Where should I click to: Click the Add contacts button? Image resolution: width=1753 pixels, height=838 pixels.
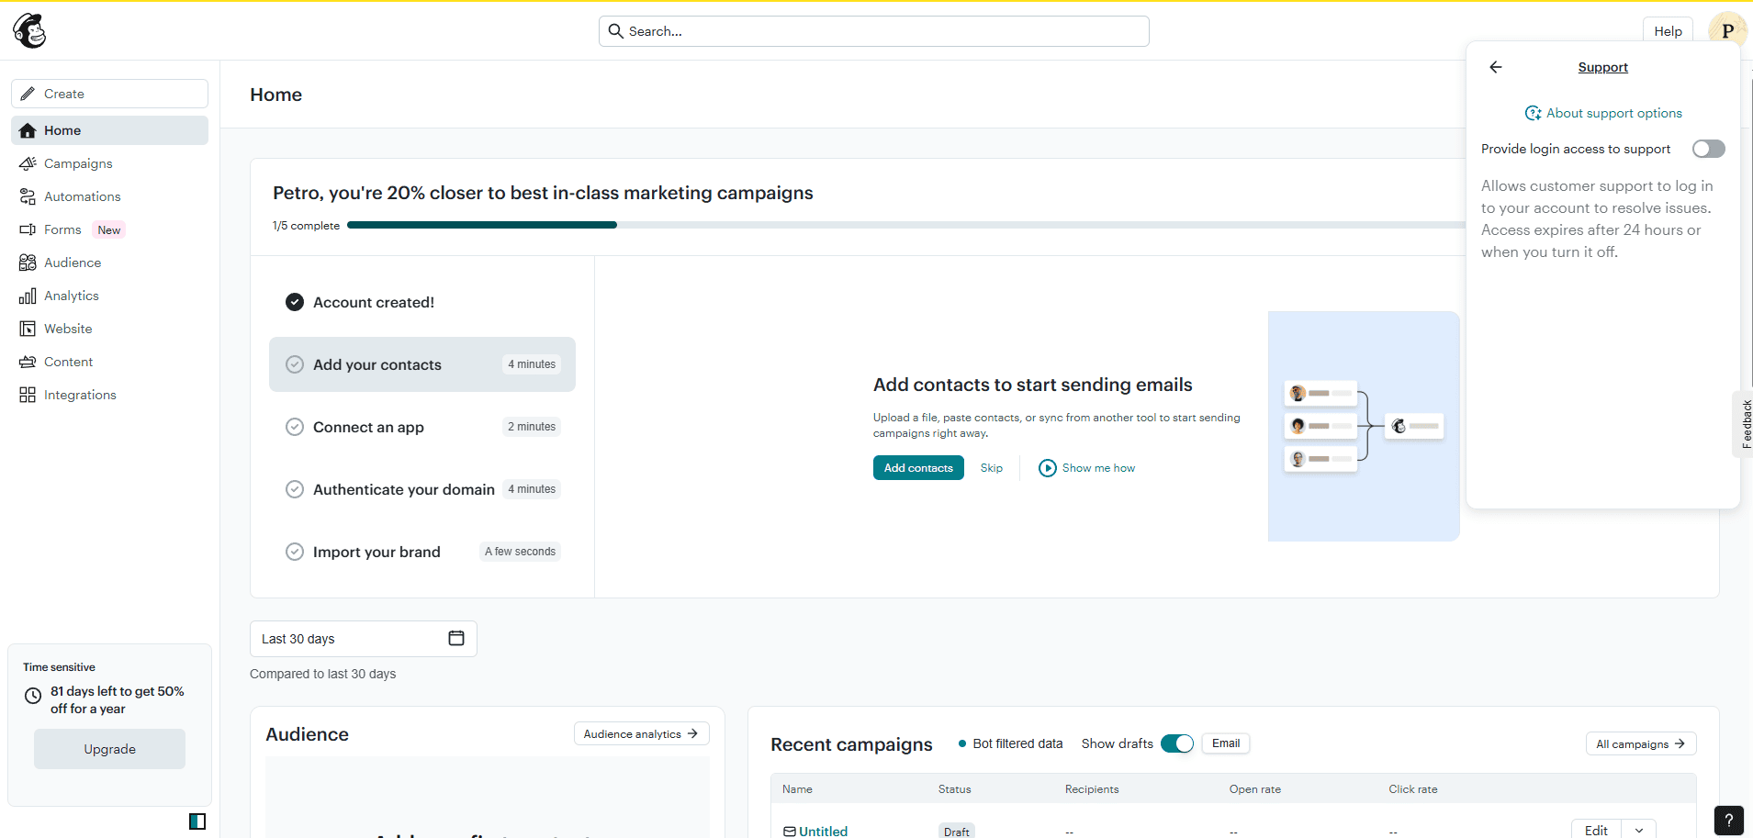[918, 468]
